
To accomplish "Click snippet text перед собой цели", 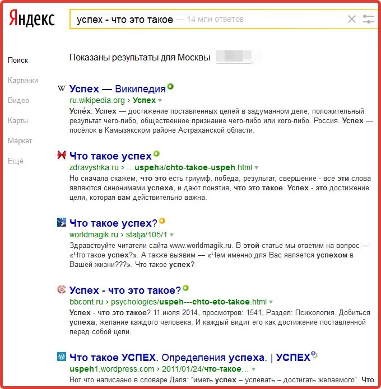I will (x=100, y=332).
